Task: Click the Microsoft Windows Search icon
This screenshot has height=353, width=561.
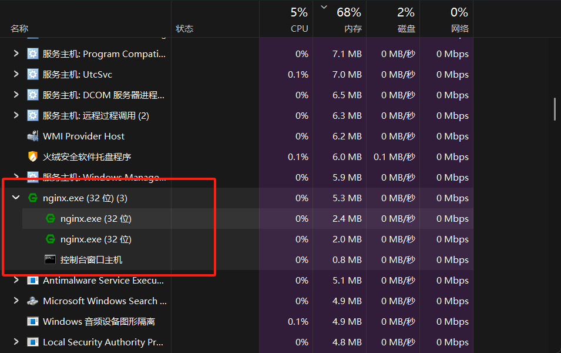Action: [x=32, y=301]
